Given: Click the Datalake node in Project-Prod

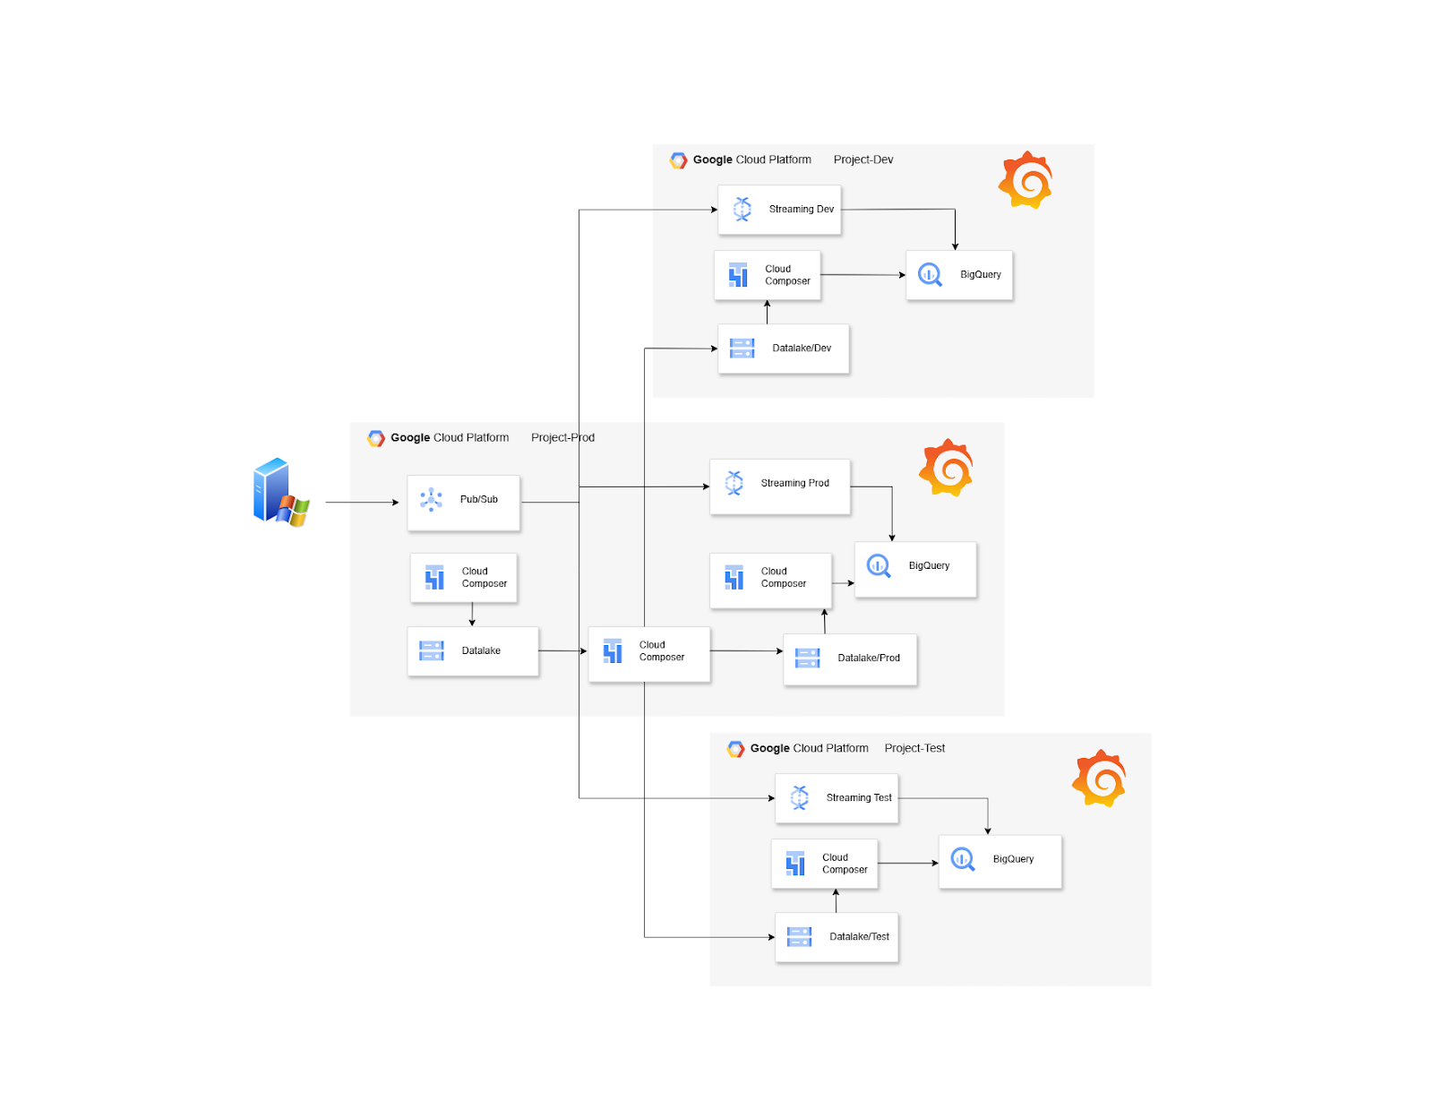Looking at the screenshot, I should point(472,650).
